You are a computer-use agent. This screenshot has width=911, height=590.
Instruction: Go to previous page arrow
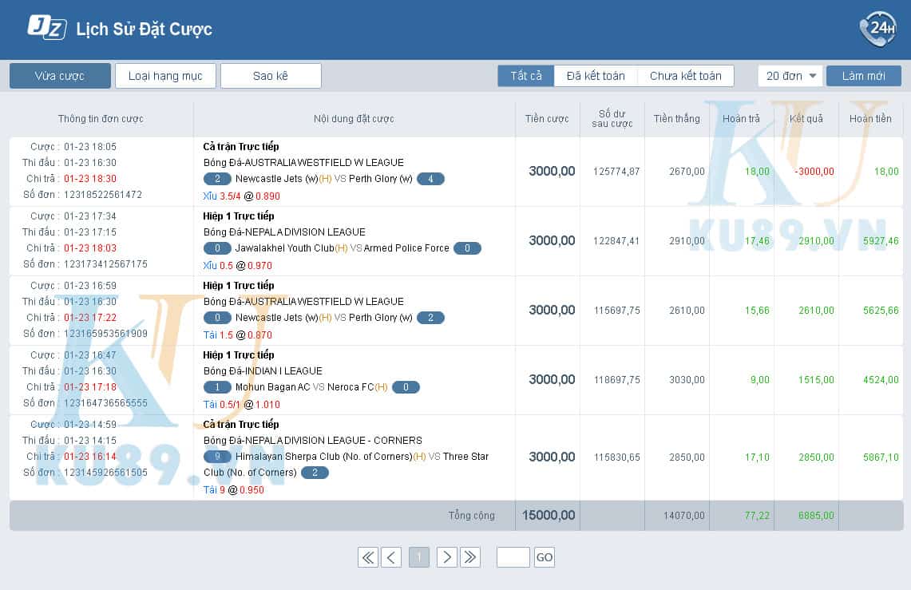(391, 557)
